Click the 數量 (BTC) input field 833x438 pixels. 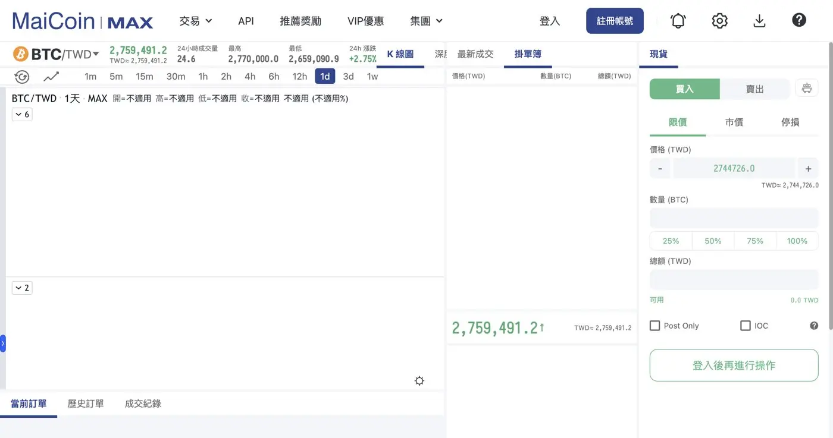(734, 218)
